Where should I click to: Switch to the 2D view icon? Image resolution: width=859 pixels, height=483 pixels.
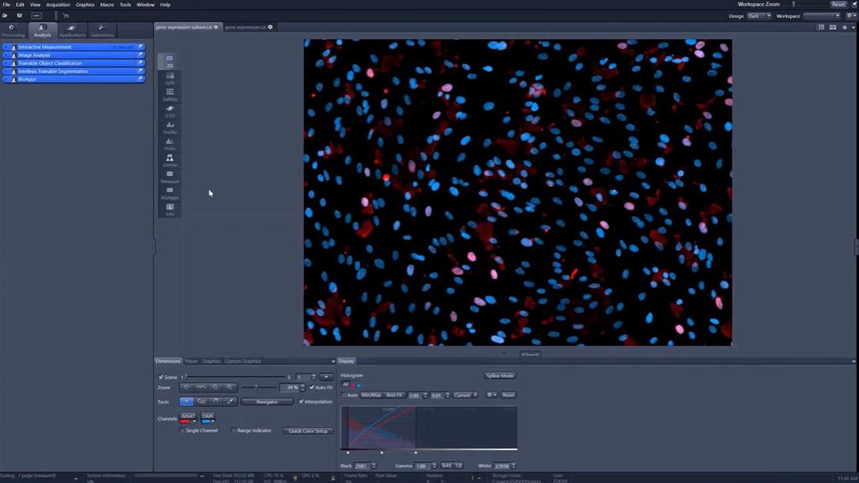point(170,61)
